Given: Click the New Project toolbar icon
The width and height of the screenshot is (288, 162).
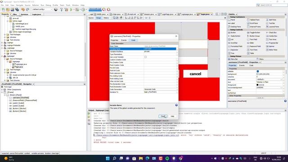Looking at the screenshot, I should 8,9.
